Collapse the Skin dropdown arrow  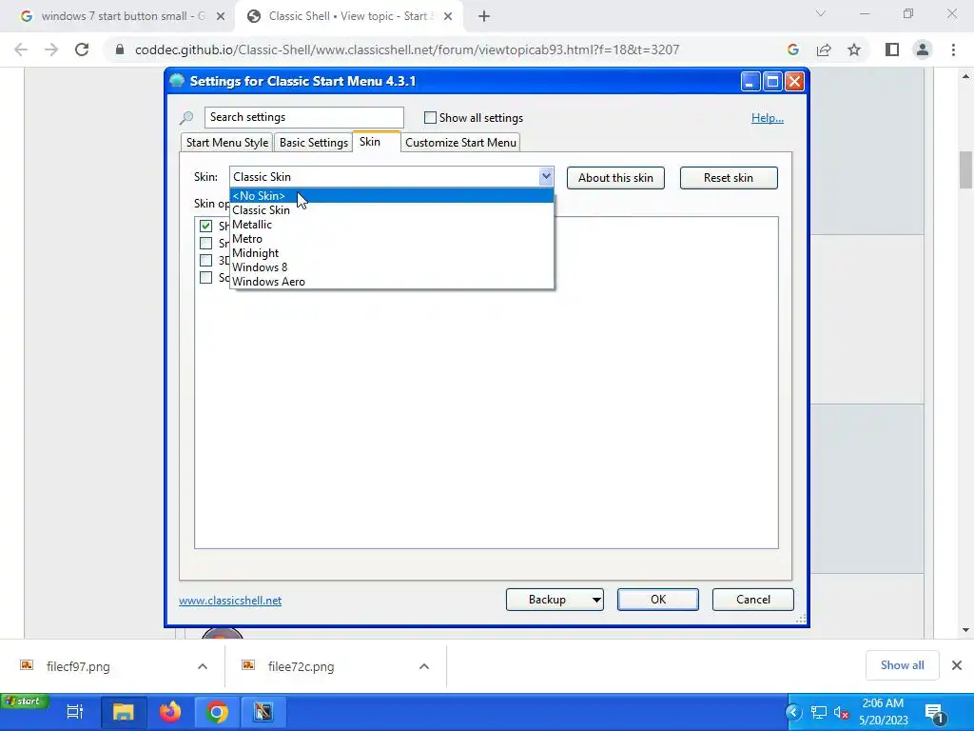point(546,176)
